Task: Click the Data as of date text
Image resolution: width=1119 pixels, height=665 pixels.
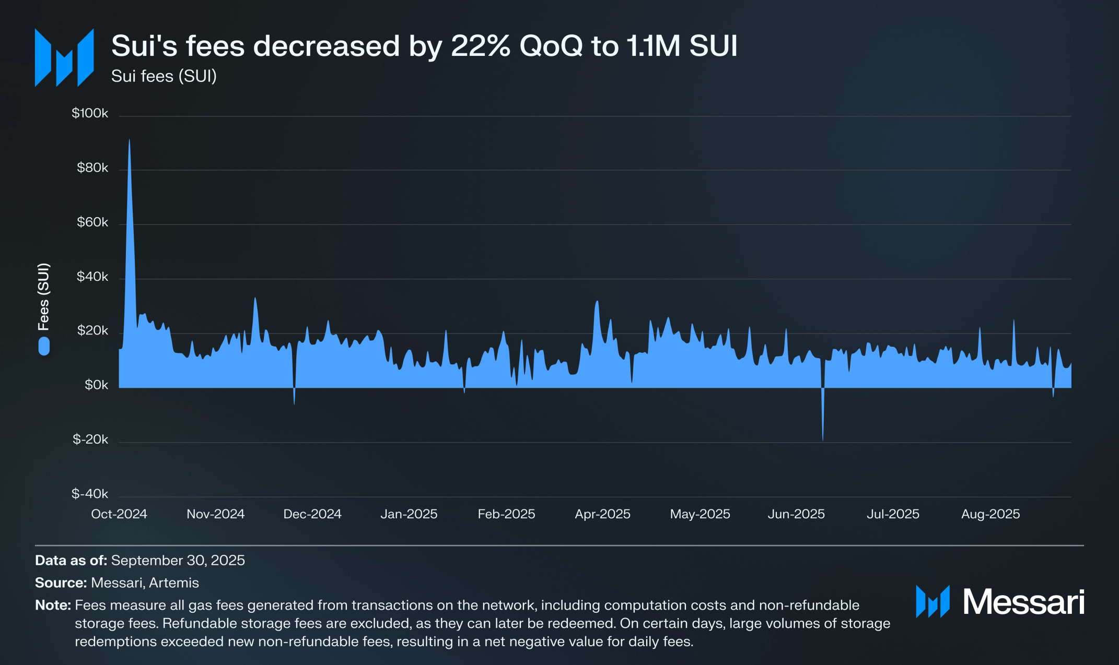Action: 178,560
